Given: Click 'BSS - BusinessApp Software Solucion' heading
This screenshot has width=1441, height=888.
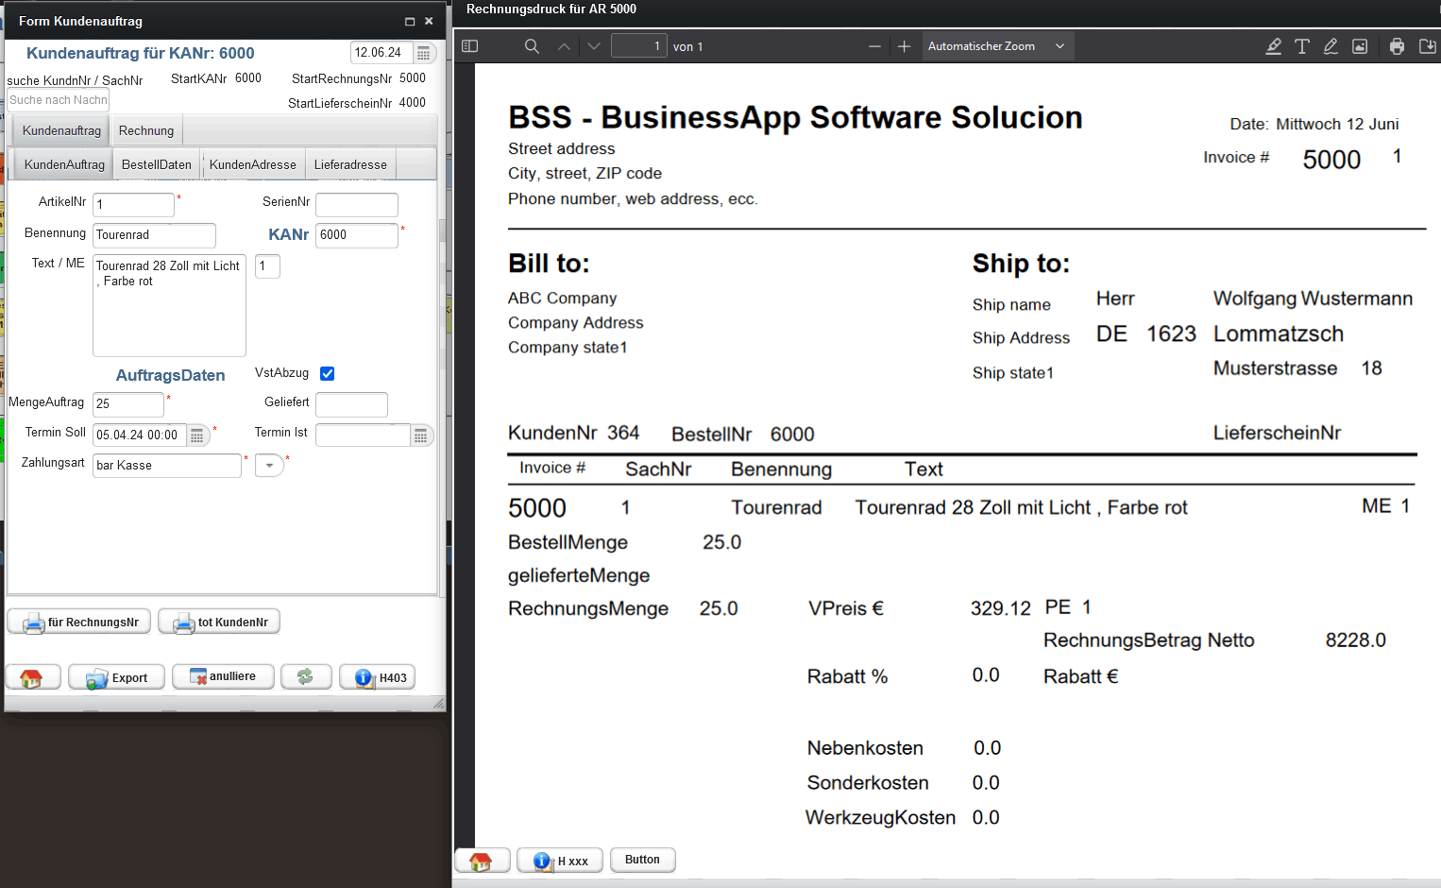Looking at the screenshot, I should tap(795, 117).
